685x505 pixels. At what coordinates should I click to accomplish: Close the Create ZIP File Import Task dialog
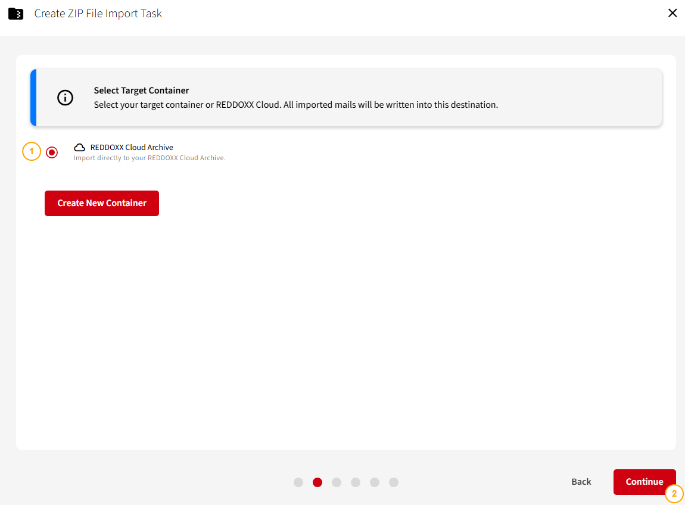672,13
